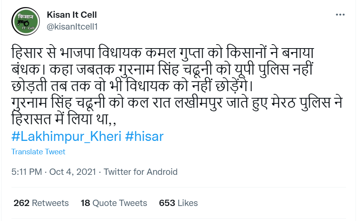View the 18 Quote Tweets
361x221 pixels.
click(114, 203)
